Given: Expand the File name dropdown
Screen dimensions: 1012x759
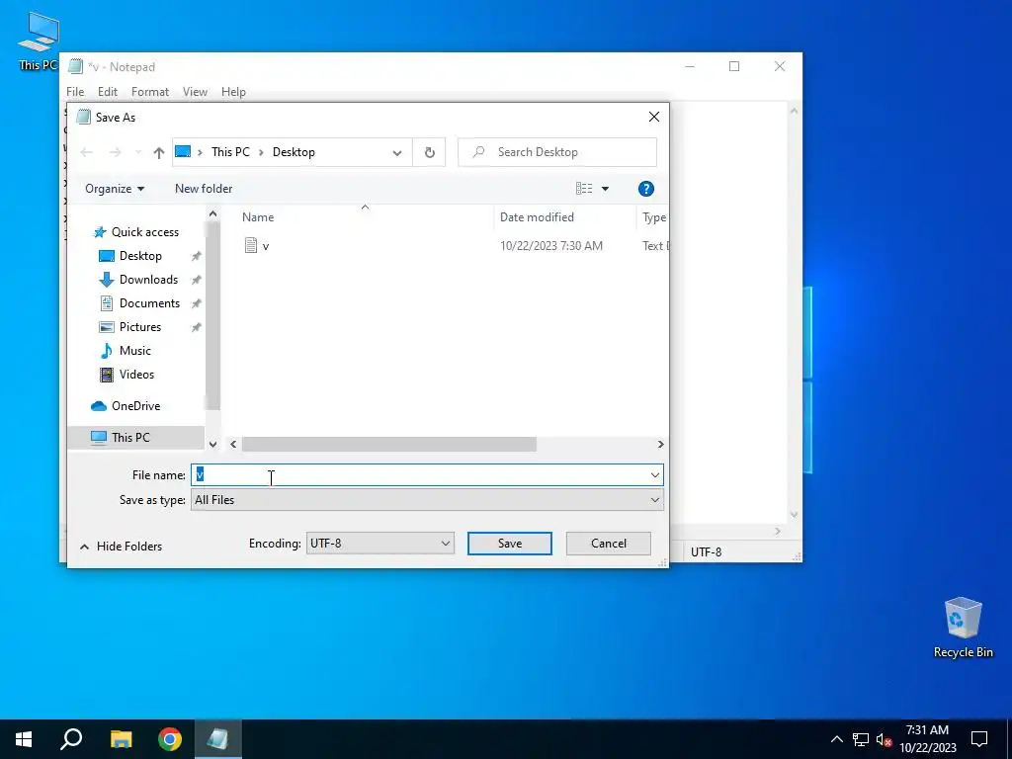Looking at the screenshot, I should (x=654, y=475).
